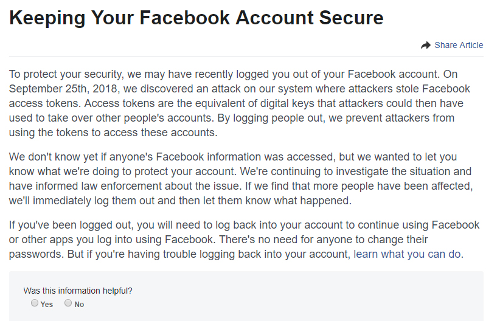The height and width of the screenshot is (321, 500).
Task: Open the Share Article link
Action: (459, 45)
